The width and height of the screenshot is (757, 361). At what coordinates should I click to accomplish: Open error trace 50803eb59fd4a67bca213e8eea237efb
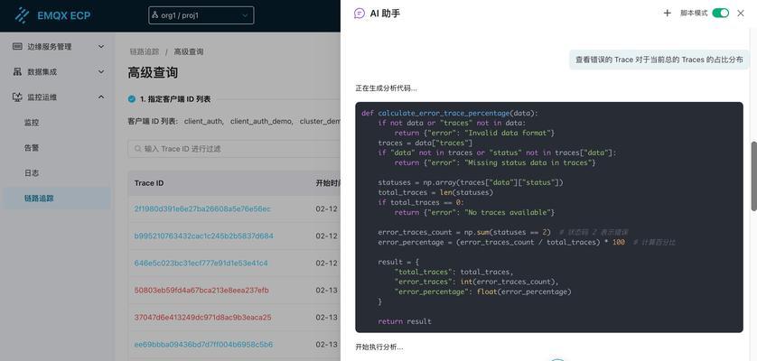tap(201, 290)
